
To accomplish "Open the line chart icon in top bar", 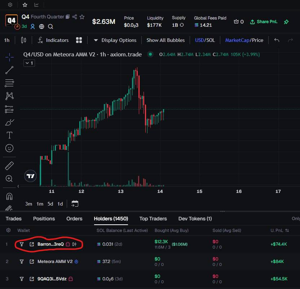I will tap(36, 5).
